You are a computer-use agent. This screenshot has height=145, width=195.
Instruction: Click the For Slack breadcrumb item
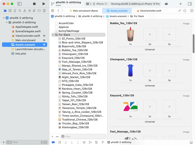[x=137, y=16]
